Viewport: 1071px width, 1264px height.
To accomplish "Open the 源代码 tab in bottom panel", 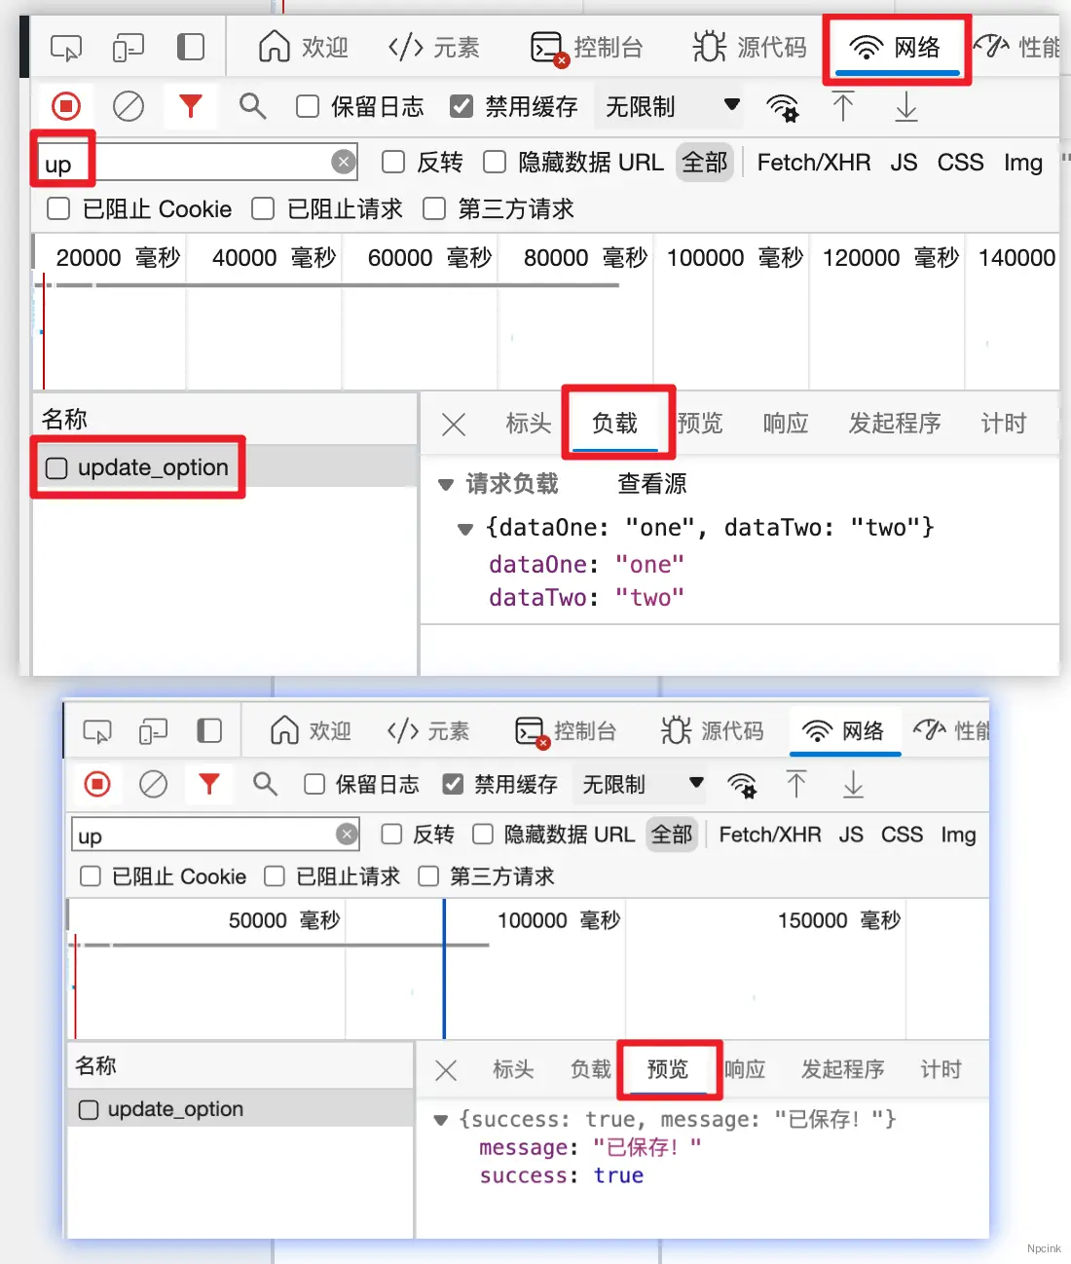I will [713, 730].
